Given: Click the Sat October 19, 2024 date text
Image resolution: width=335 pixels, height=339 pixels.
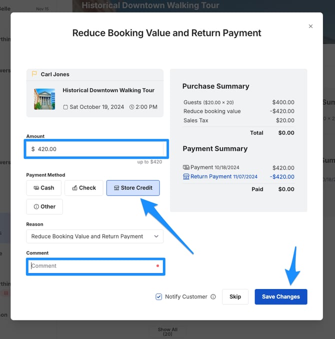Looking at the screenshot, I should coord(96,107).
